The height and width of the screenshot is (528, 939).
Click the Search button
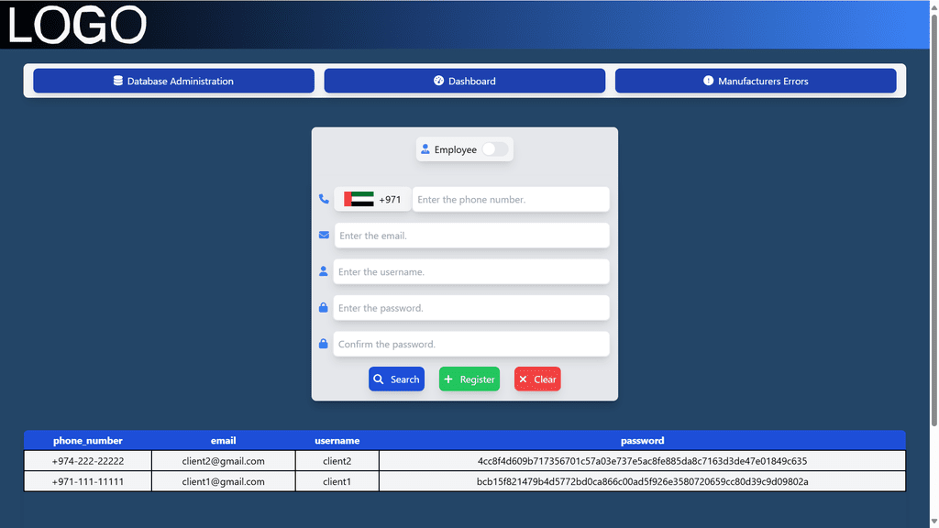point(396,379)
